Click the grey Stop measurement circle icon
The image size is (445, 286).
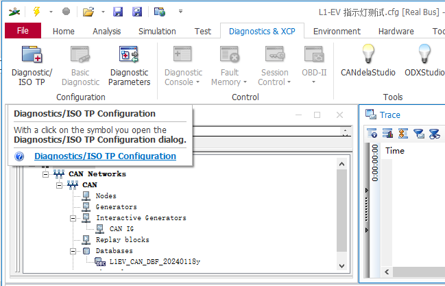66,12
